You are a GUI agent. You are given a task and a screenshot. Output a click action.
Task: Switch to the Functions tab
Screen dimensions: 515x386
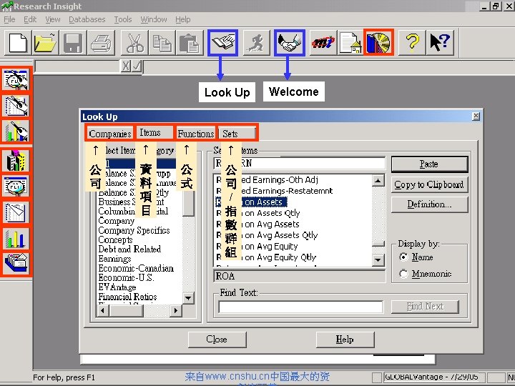(196, 134)
